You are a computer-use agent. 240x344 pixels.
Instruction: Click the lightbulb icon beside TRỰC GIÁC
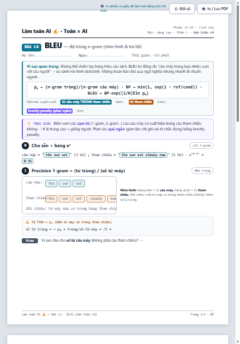[28, 124]
